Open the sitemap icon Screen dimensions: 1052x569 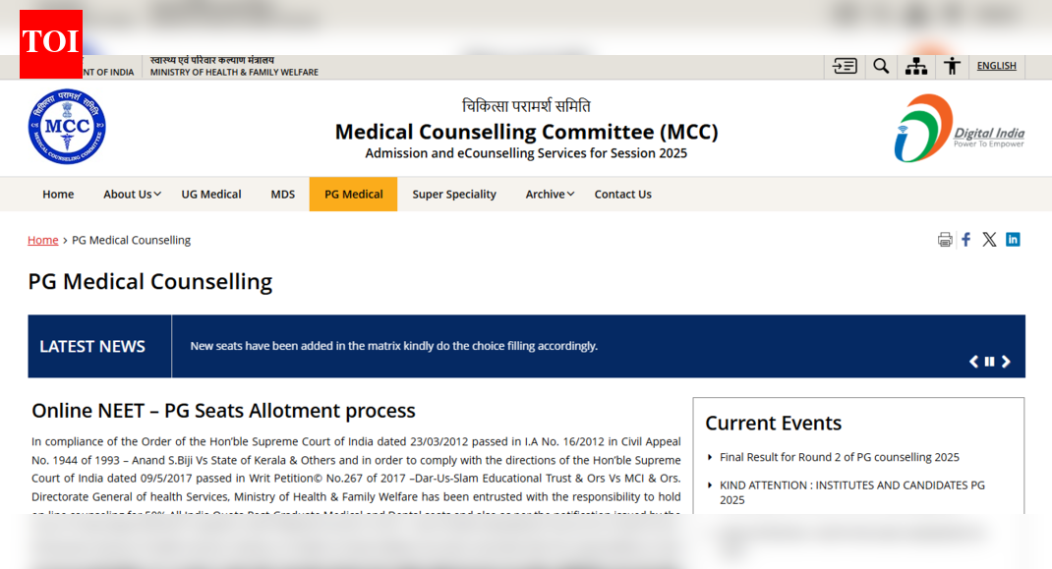[916, 65]
